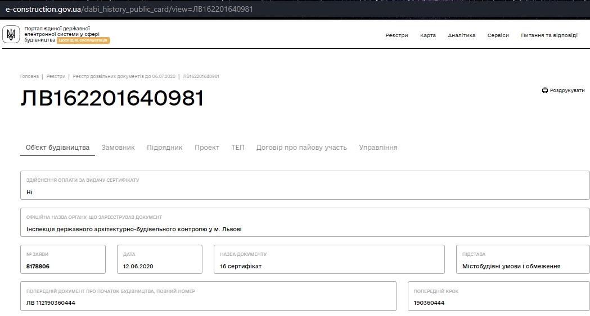Open the Сервіси menu

[498, 35]
